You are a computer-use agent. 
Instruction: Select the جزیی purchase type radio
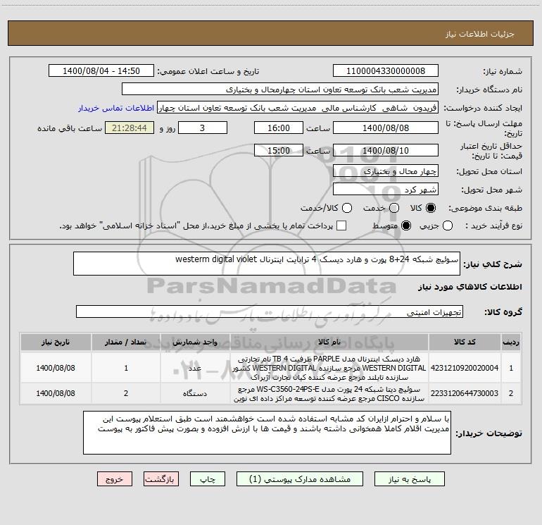click(448, 226)
